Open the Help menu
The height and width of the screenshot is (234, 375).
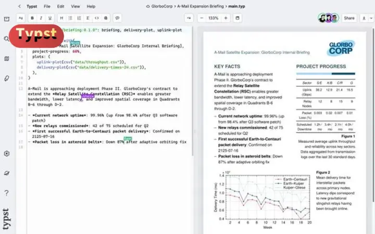(91, 6)
